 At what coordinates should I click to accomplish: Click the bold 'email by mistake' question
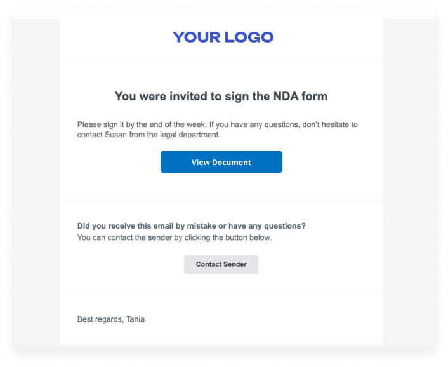tap(191, 225)
